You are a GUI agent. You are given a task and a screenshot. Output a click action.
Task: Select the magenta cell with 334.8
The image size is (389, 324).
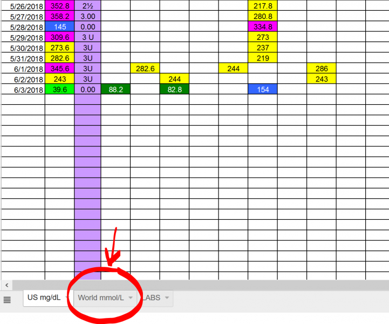click(x=262, y=27)
